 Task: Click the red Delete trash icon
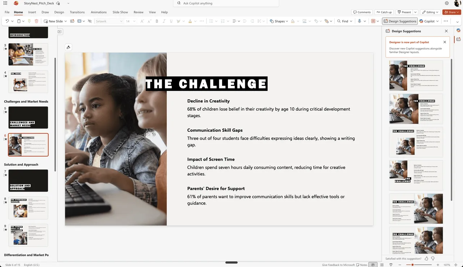[37, 21]
